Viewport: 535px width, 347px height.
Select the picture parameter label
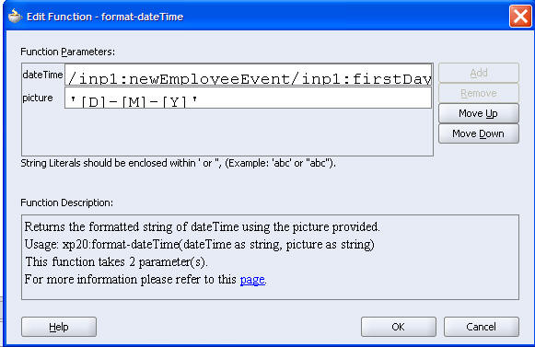click(38, 98)
